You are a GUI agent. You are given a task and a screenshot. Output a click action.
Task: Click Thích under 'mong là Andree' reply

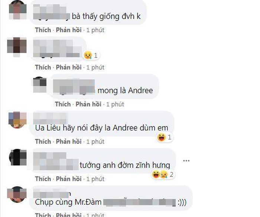(63, 104)
